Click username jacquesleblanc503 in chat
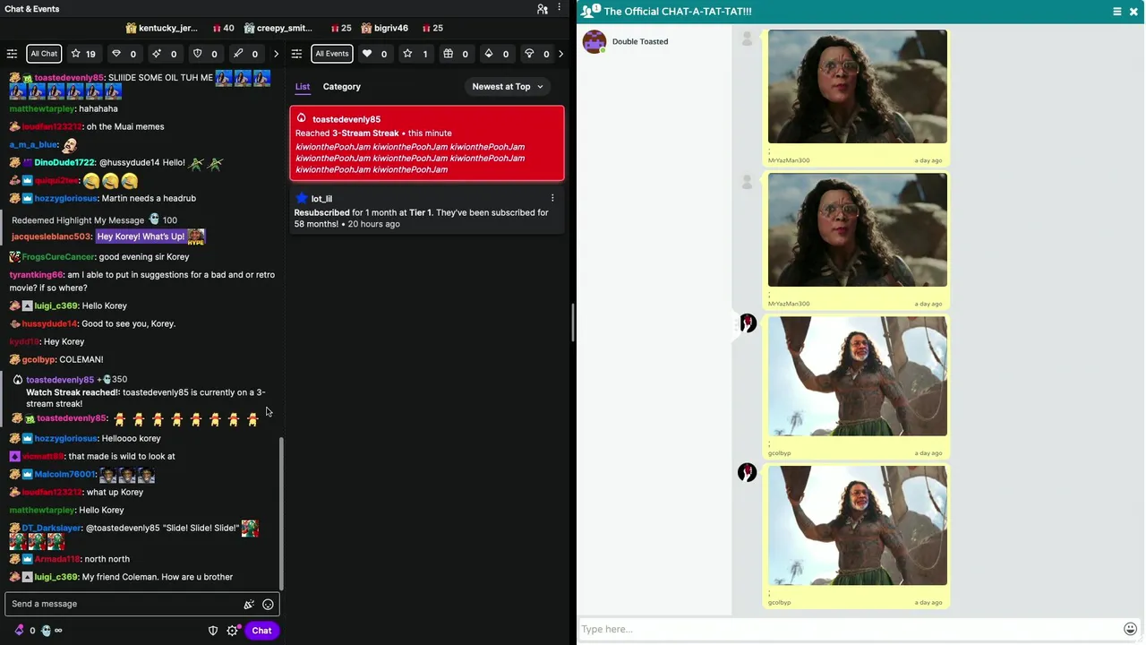This screenshot has height=645, width=1146. pos(51,236)
